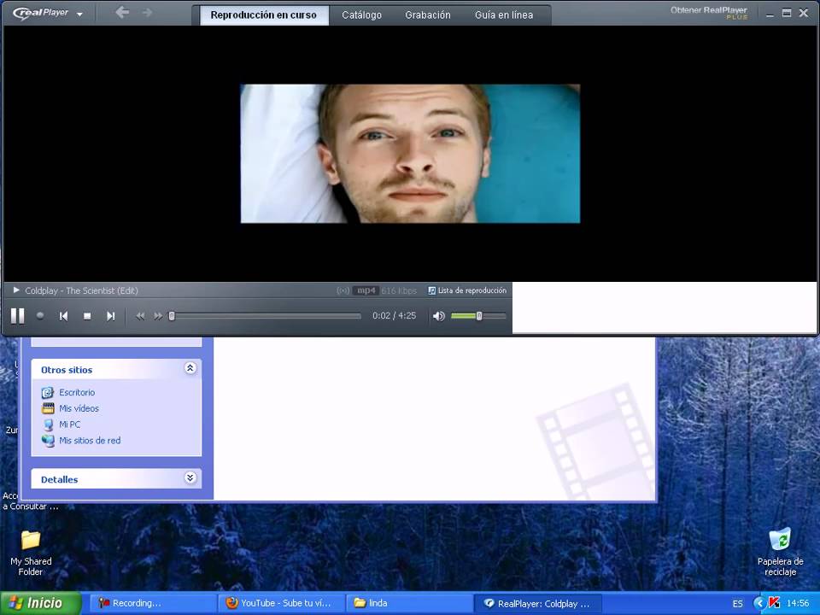
Task: Click the record button in RealPlayer
Action: [x=40, y=316]
